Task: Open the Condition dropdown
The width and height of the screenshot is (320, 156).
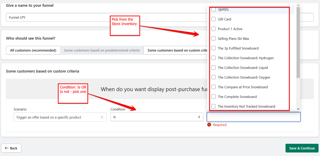Action: [x=157, y=117]
